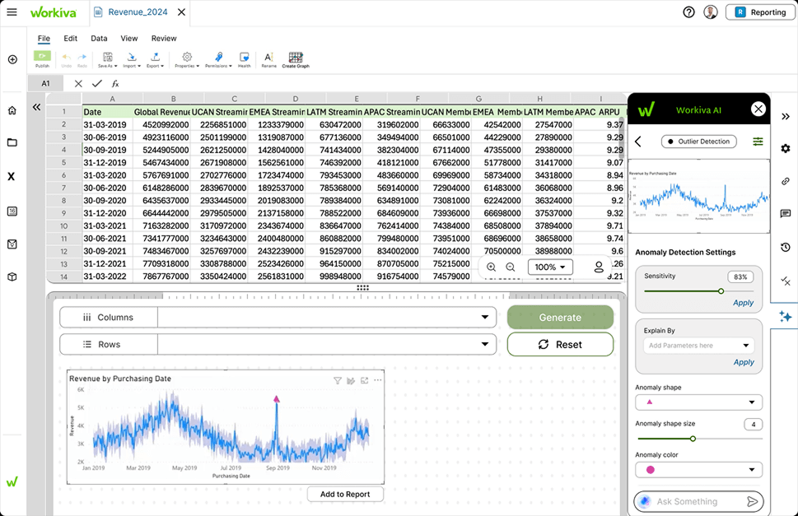
Task: Click the Generate button
Action: coord(560,317)
